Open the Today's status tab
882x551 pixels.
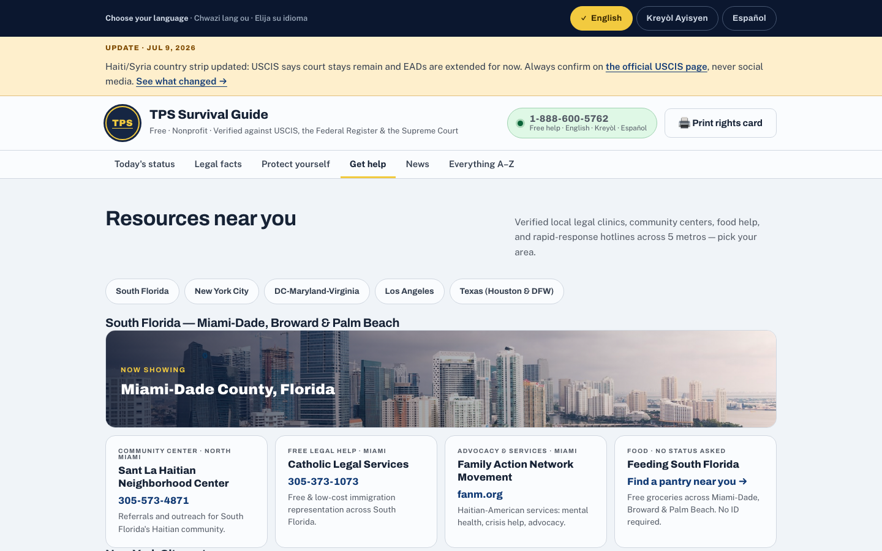[145, 164]
